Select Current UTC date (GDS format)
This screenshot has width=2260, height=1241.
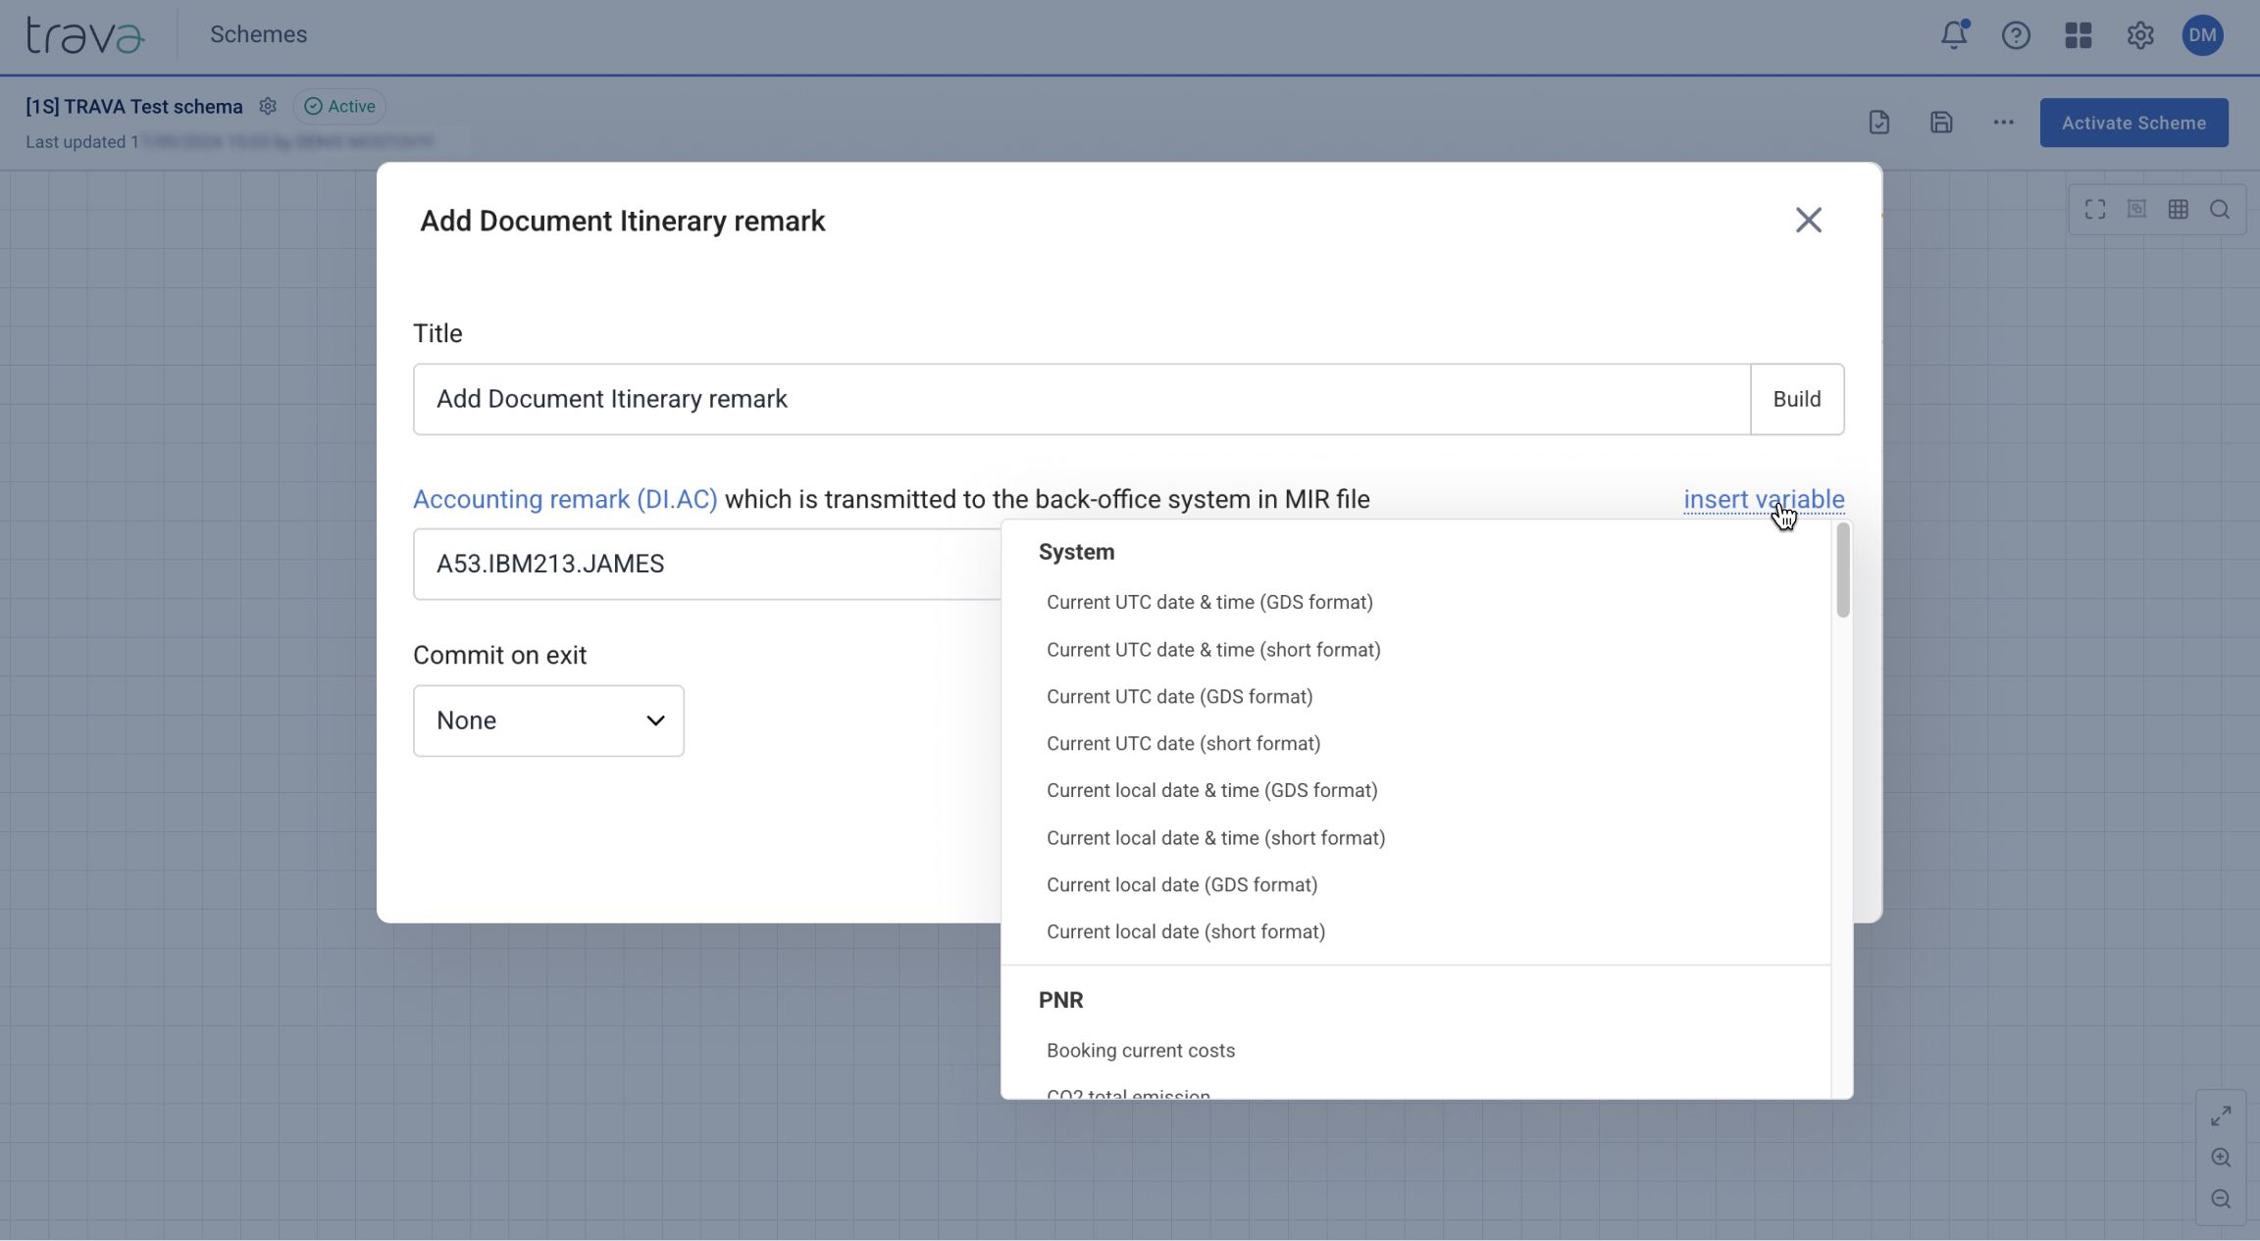click(1179, 696)
